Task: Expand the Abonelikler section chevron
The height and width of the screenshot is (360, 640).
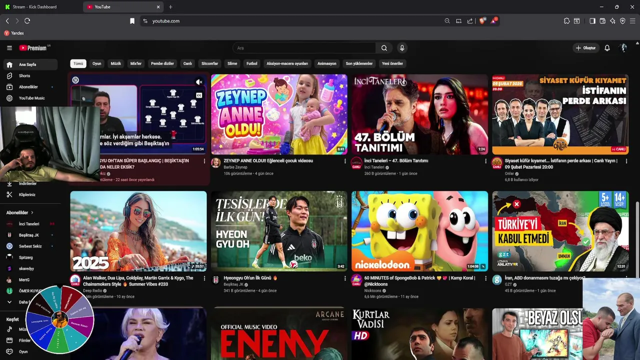Action: pyautogui.click(x=32, y=212)
